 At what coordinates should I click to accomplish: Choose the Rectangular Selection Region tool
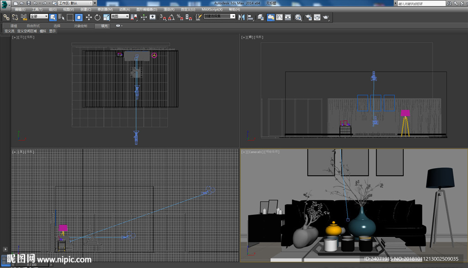[70, 17]
